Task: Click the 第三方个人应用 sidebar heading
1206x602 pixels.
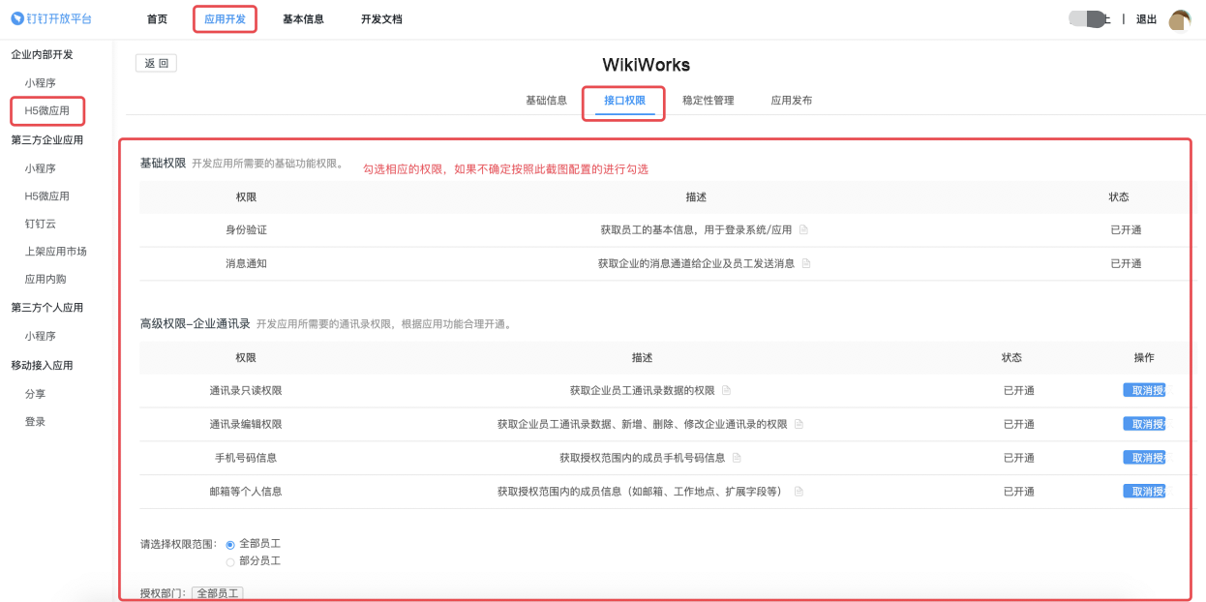Action: click(46, 308)
